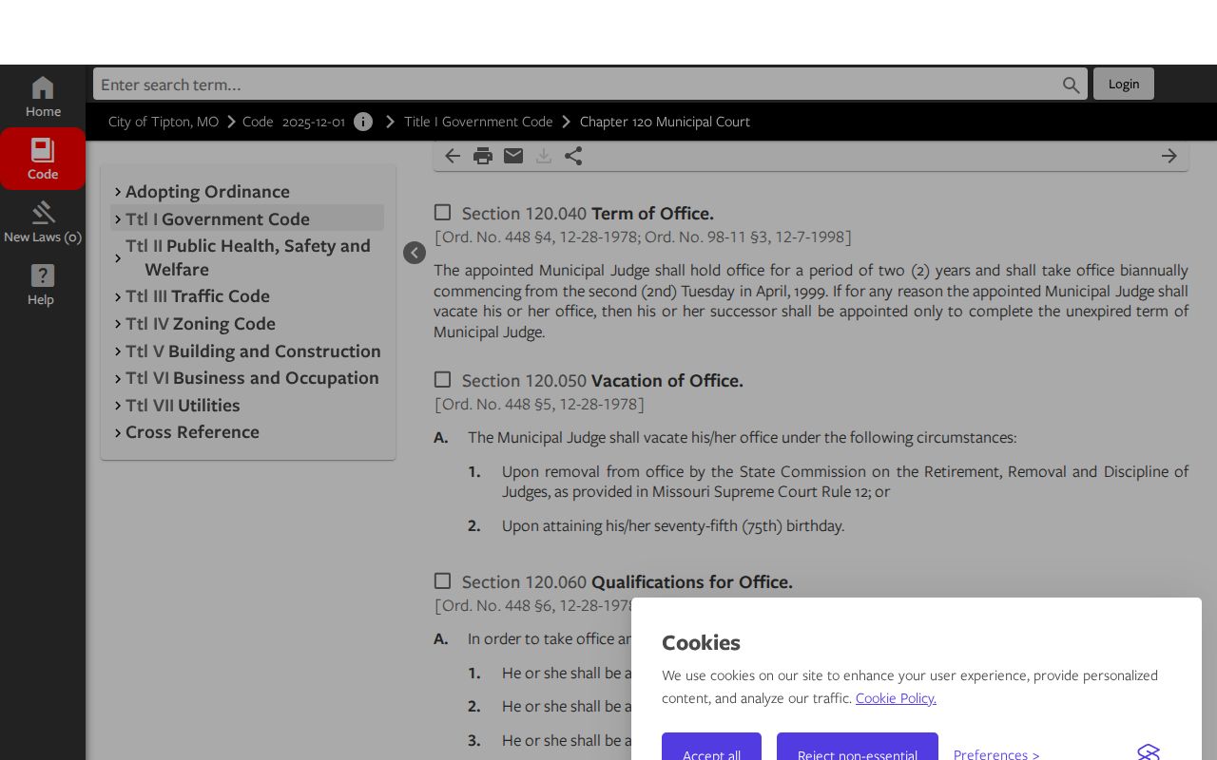Open Cross Reference entry
1217x760 pixels.
pos(192,432)
